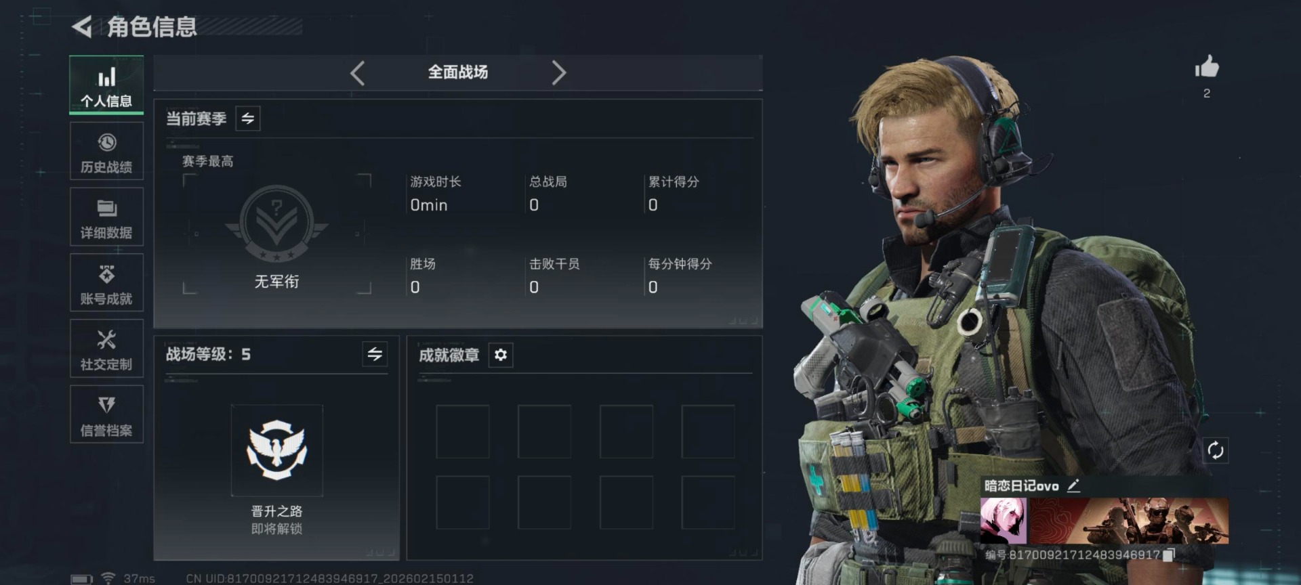Switch to previous game mode arrow
1301x585 pixels.
point(358,72)
